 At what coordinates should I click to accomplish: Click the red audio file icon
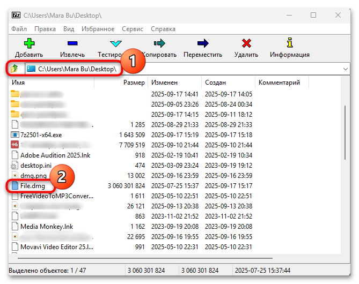pyautogui.click(x=15, y=145)
